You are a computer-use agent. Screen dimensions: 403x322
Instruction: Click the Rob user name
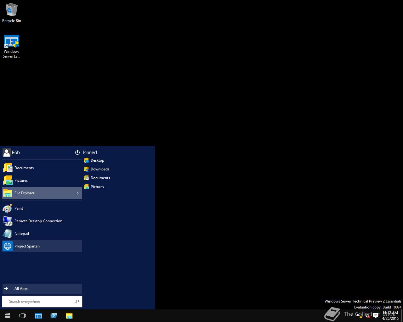coord(16,153)
